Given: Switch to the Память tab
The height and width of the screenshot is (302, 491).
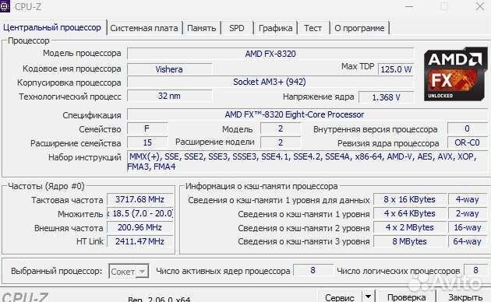Looking at the screenshot, I should tap(201, 28).
